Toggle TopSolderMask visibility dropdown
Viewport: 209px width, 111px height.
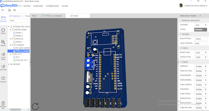pos(200,76)
